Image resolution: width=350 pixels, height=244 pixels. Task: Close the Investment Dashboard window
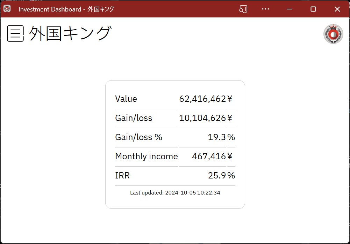click(x=337, y=9)
